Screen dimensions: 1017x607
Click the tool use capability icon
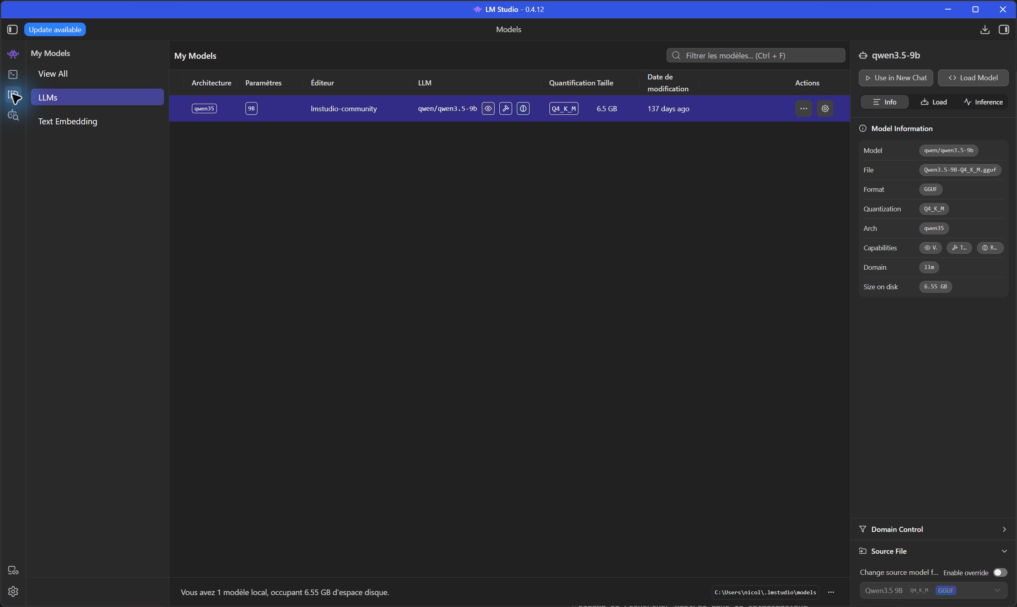pyautogui.click(x=506, y=108)
